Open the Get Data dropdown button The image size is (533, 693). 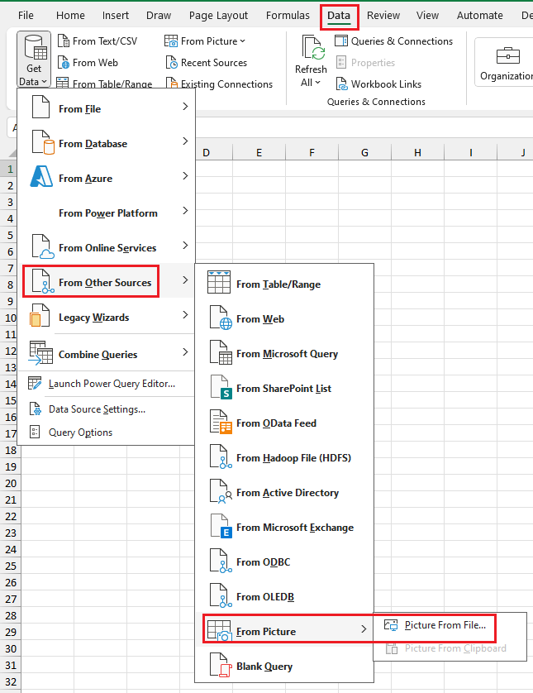pyautogui.click(x=34, y=59)
